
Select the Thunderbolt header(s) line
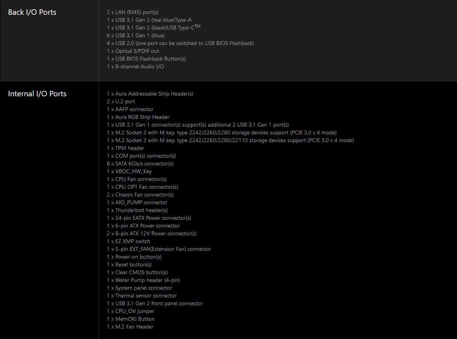(x=137, y=210)
